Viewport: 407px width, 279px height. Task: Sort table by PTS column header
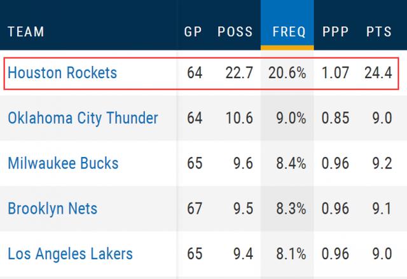379,32
